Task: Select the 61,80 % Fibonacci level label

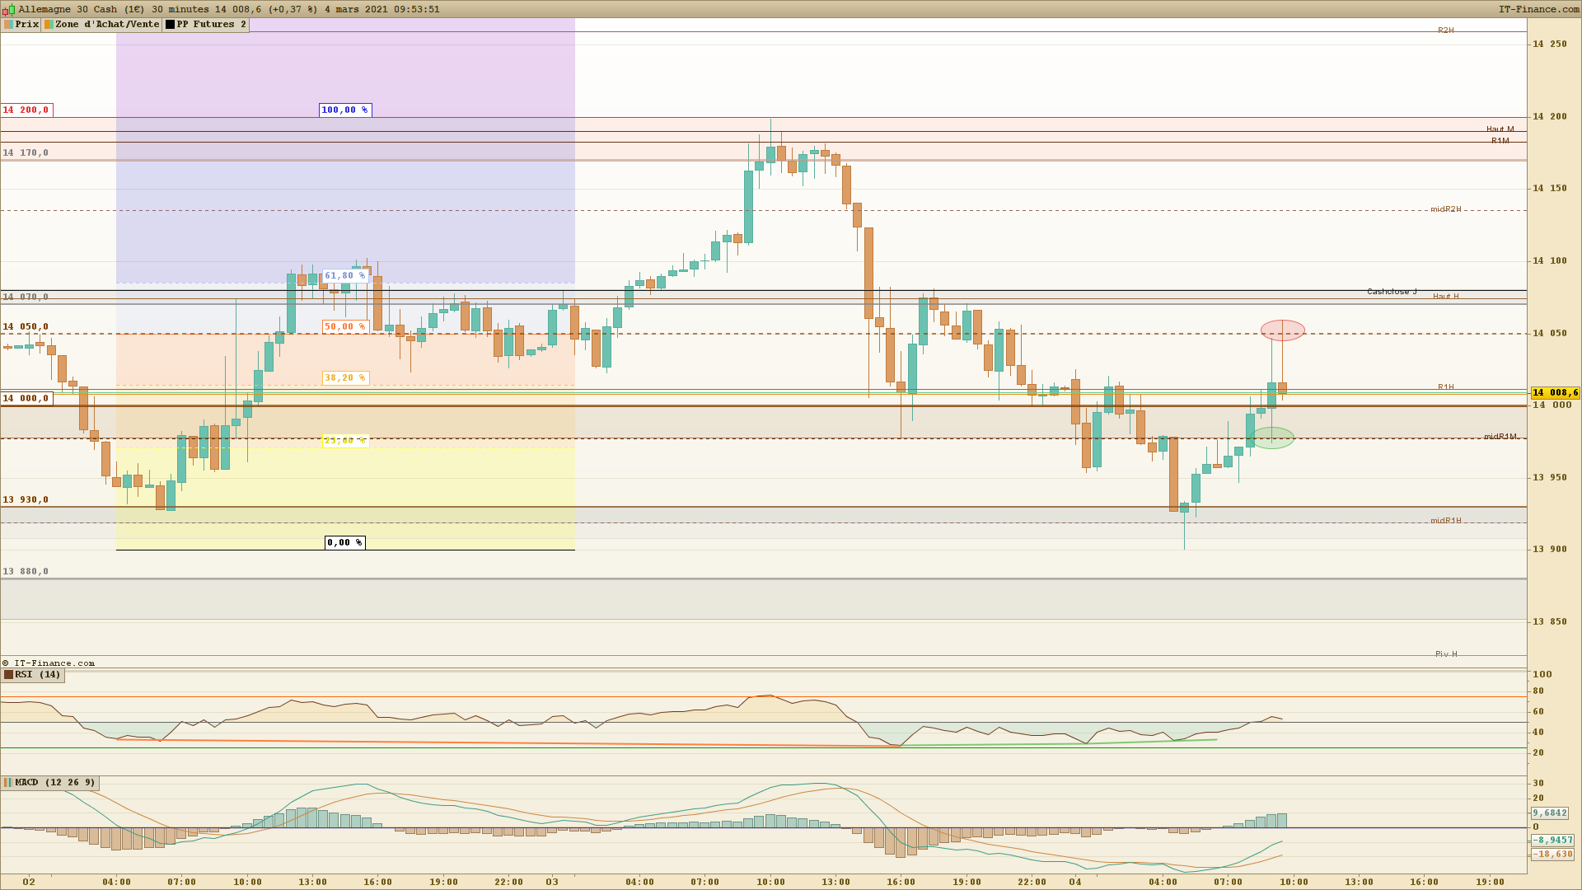Action: (x=344, y=276)
